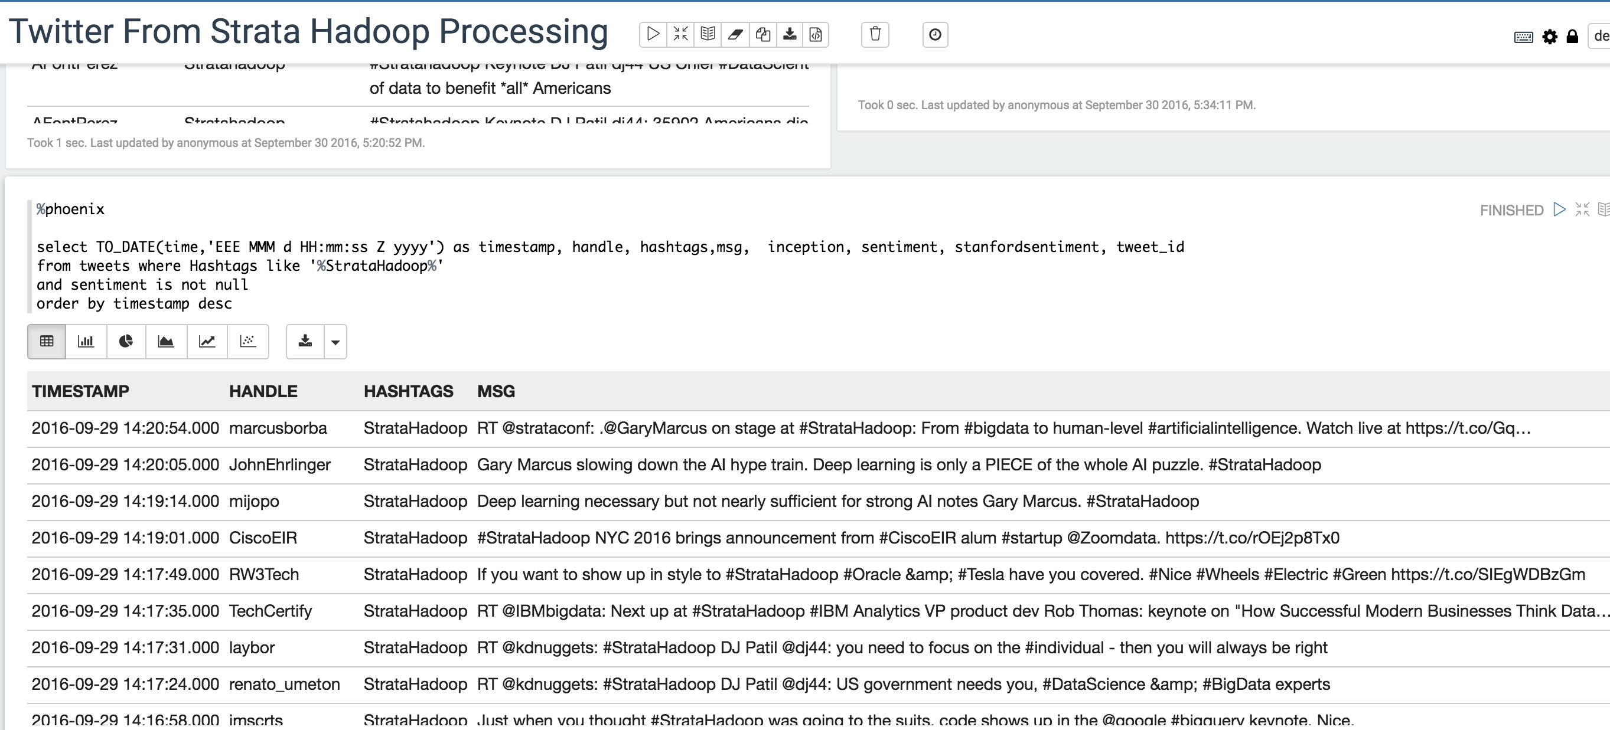Expand the download format dropdown arrow
Screen dimensions: 1610x730
pyautogui.click(x=335, y=342)
